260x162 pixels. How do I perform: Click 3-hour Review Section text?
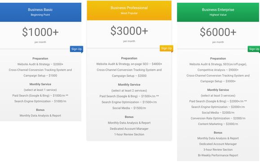218,149
